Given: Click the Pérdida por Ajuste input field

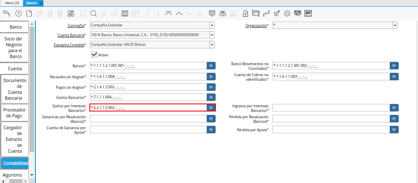Looking at the screenshot, I should (x=331, y=130).
